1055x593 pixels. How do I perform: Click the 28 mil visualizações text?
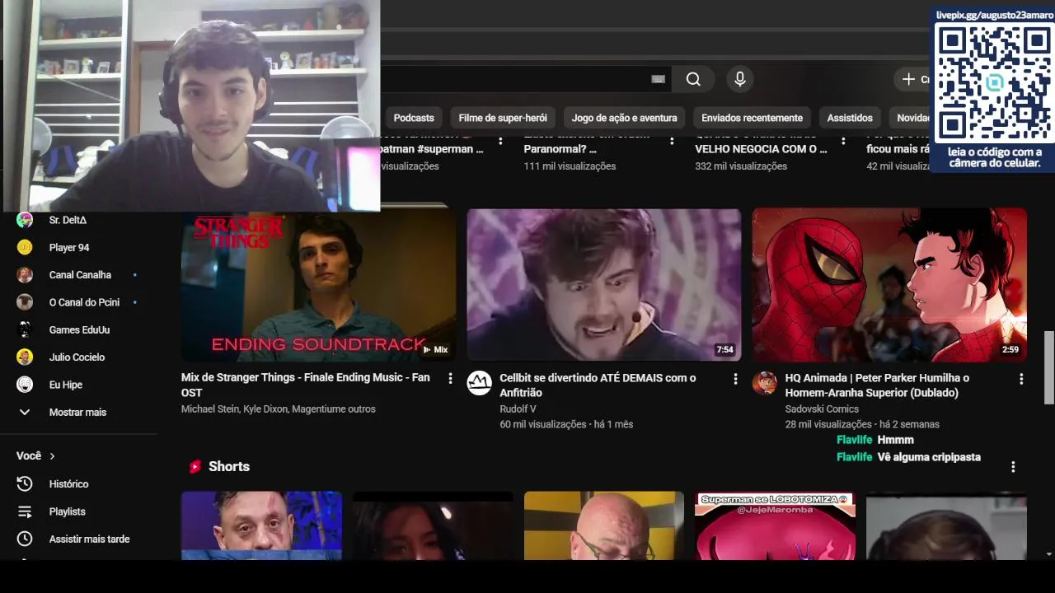pos(828,424)
